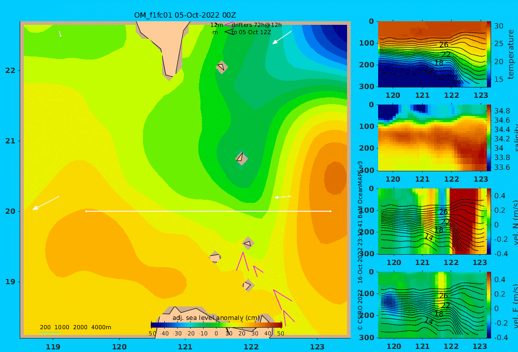Click the white arrow at left edge near 20N
518x352 pixels.
coord(46,203)
